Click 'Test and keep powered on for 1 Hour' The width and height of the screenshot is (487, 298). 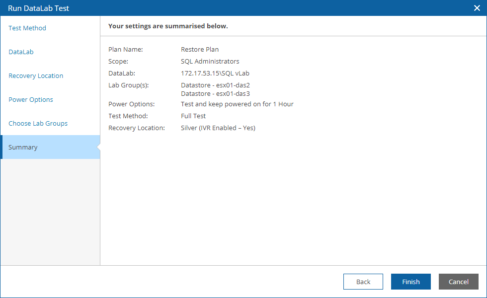point(237,104)
